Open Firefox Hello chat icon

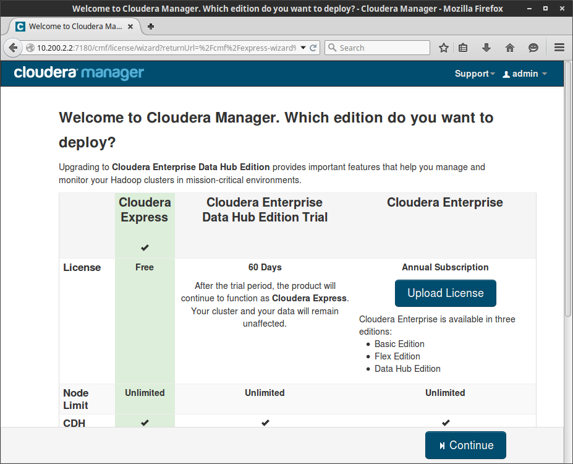533,48
